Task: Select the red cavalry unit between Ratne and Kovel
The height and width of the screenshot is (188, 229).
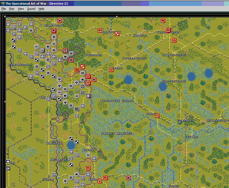Action: coord(88,168)
